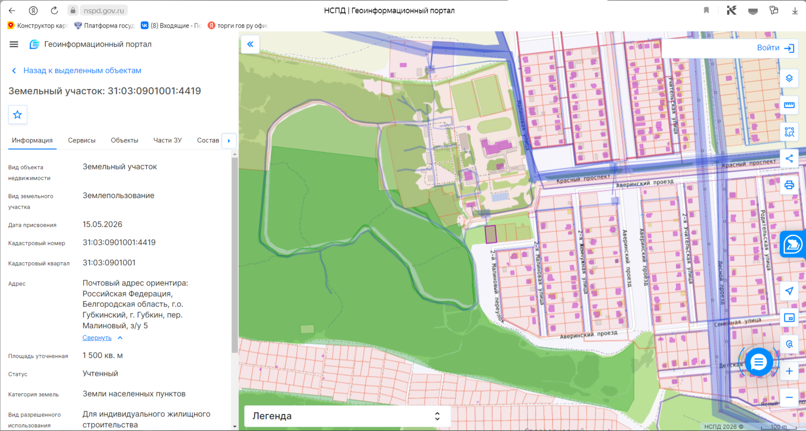The height and width of the screenshot is (431, 806).
Task: Collapse the left info panel
Action: [x=250, y=44]
